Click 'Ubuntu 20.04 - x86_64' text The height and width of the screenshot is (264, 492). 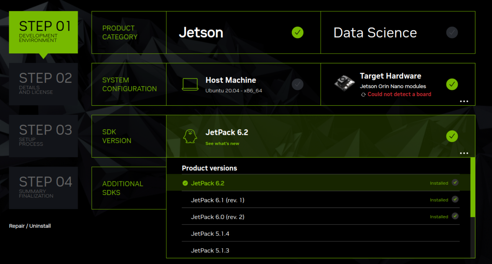coord(234,91)
